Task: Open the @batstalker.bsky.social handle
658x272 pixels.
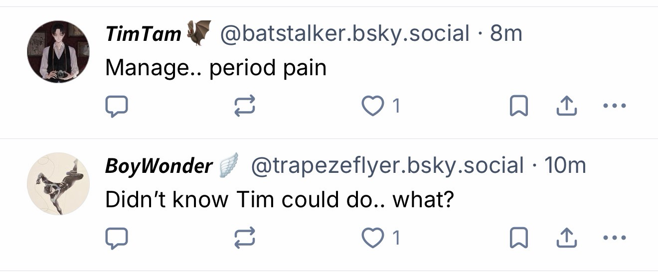Action: point(344,34)
